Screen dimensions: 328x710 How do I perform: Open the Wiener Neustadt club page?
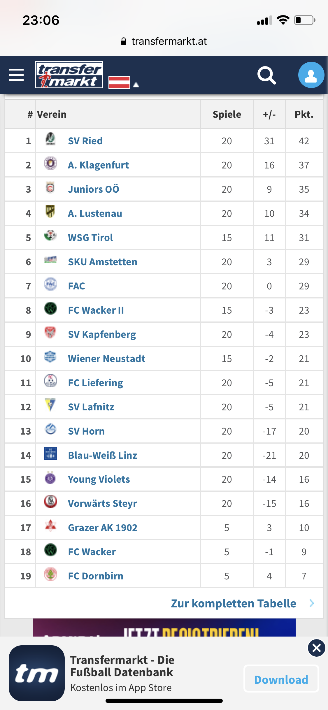coord(106,359)
